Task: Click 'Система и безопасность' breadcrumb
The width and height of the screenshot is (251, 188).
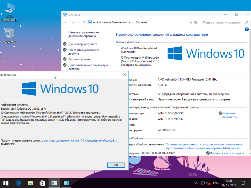Action: tap(114, 22)
